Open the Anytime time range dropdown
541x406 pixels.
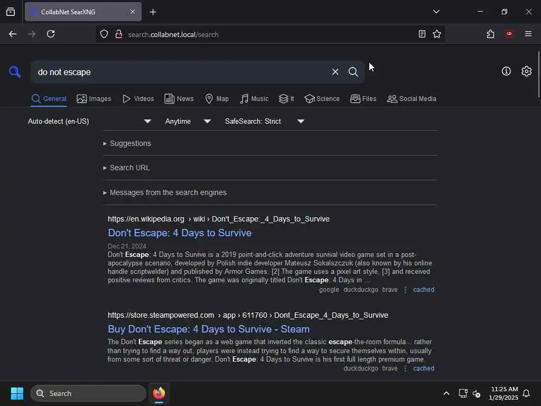point(188,121)
